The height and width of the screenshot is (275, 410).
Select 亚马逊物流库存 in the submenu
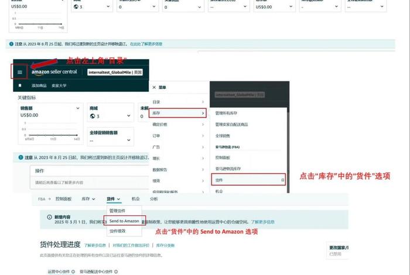click(228, 169)
